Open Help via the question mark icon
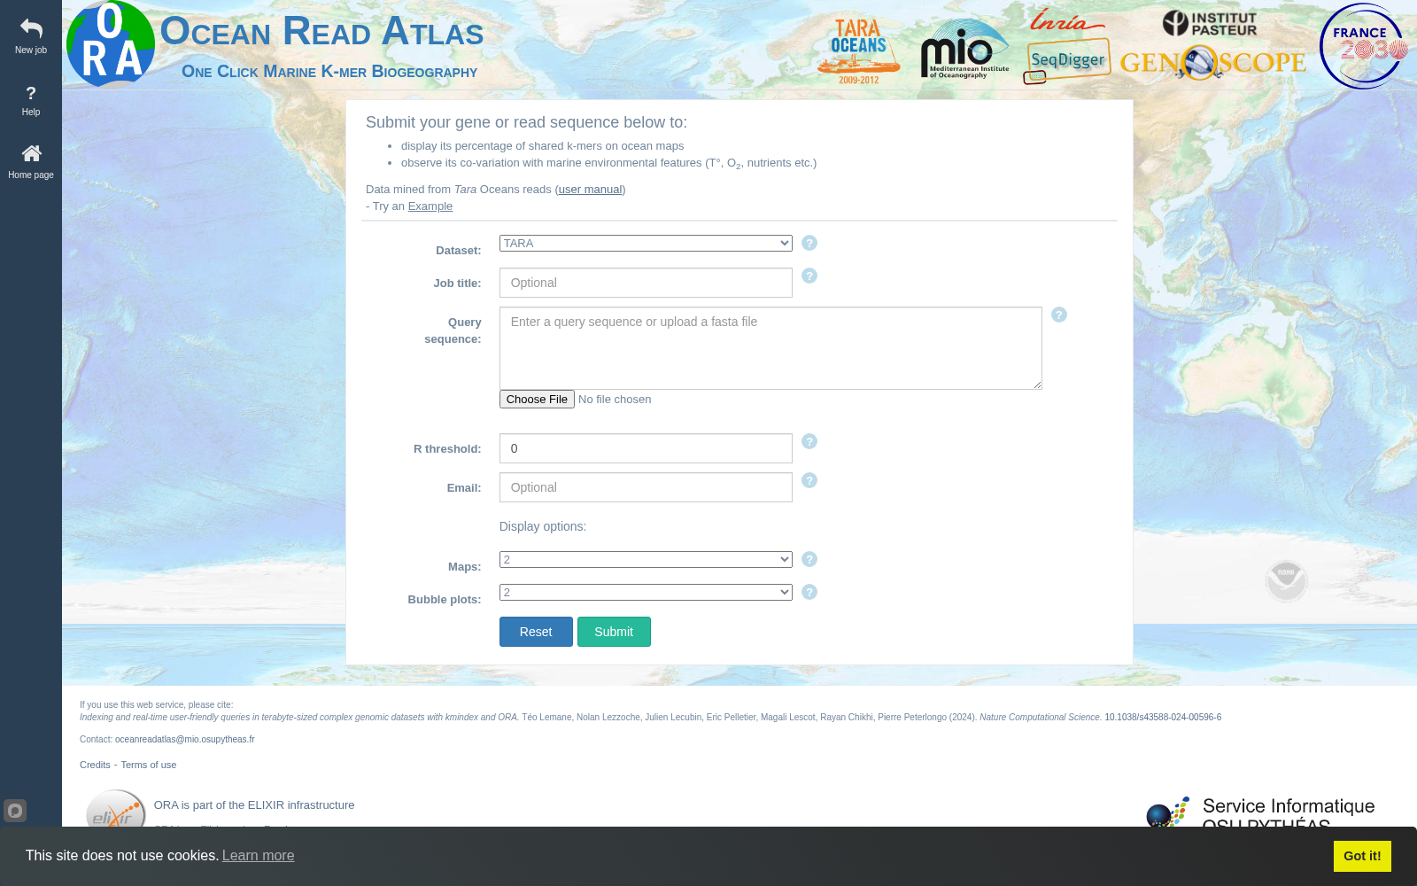Viewport: 1417px width, 886px height. coord(31,93)
